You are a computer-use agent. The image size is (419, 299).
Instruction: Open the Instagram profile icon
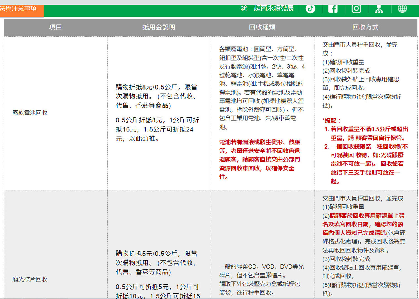356,9
